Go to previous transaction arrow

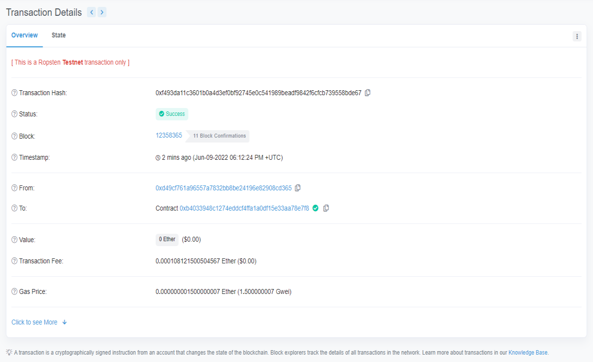[x=91, y=12]
